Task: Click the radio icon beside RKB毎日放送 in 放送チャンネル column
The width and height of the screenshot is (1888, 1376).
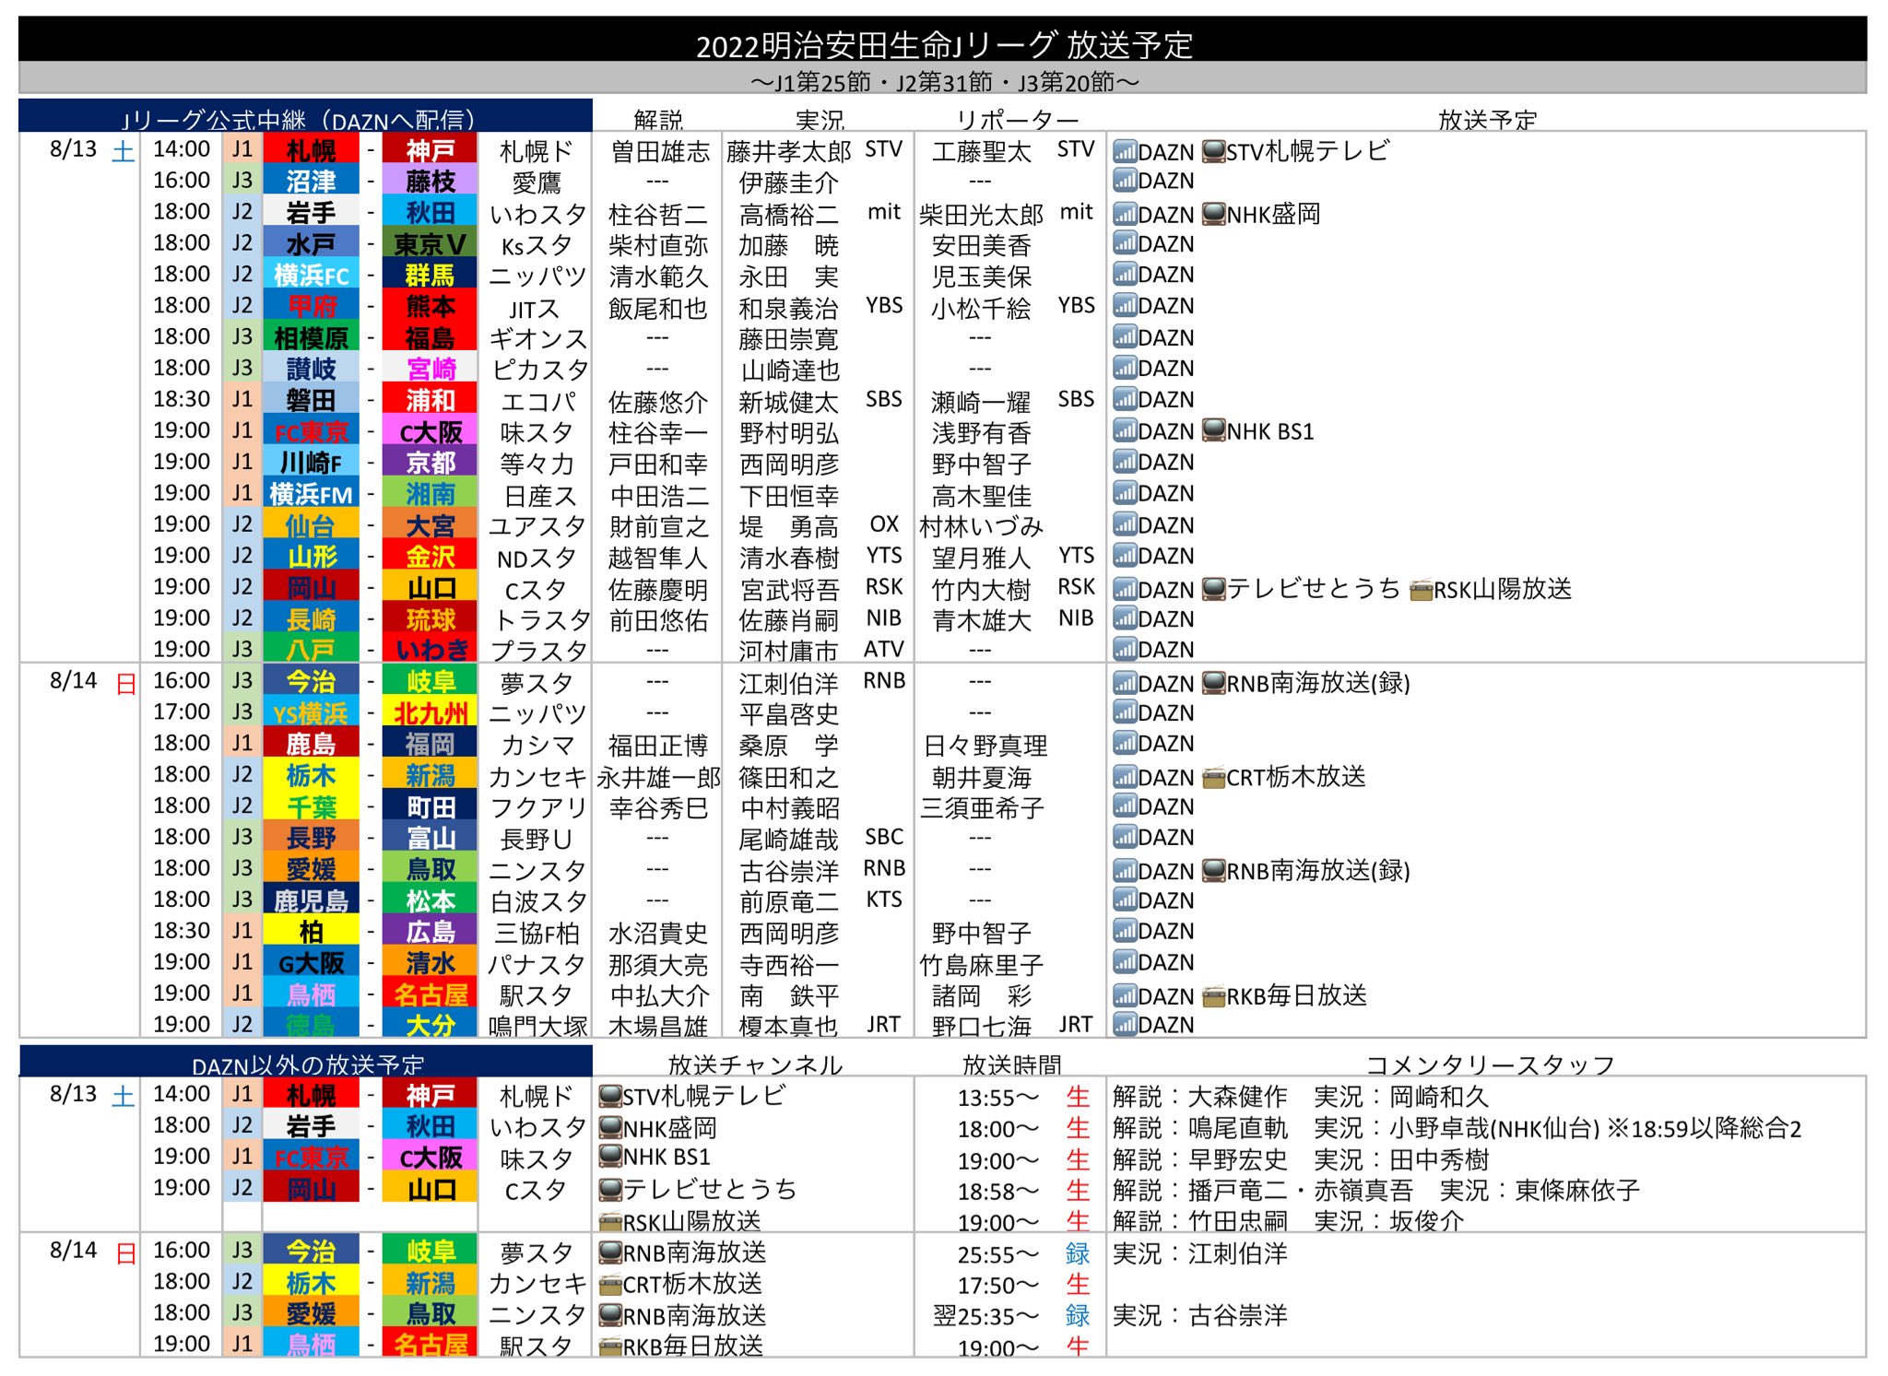Action: (609, 1347)
